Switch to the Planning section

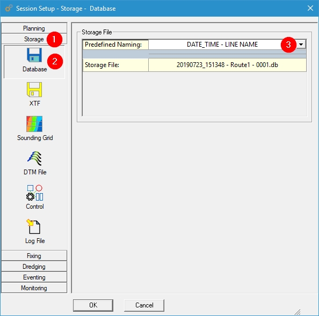pos(34,28)
